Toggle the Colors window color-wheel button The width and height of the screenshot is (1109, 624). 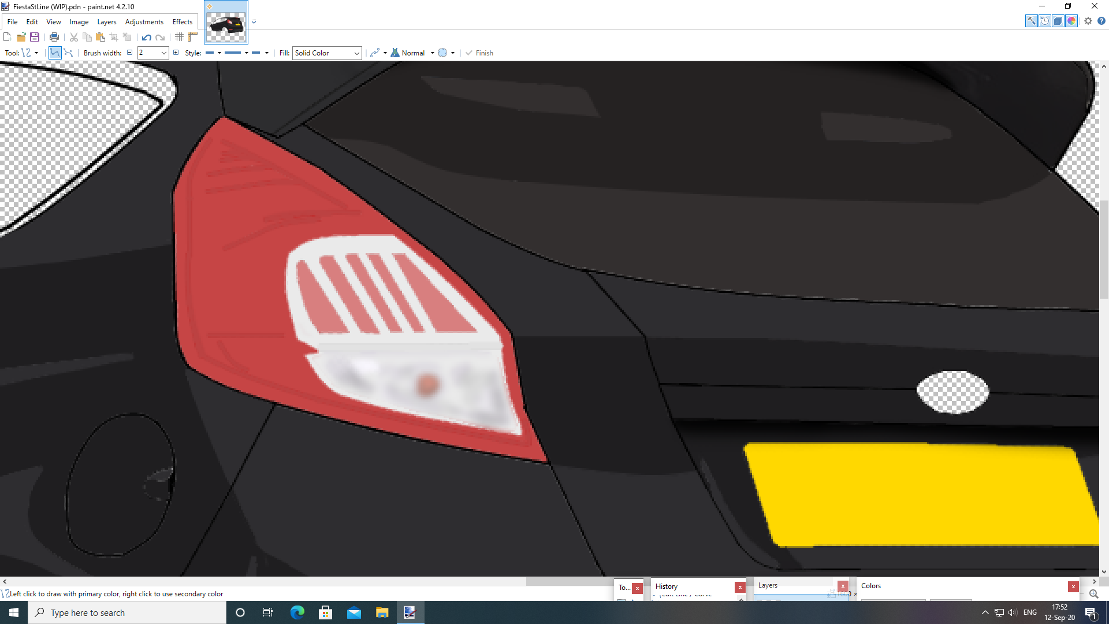[1071, 21]
